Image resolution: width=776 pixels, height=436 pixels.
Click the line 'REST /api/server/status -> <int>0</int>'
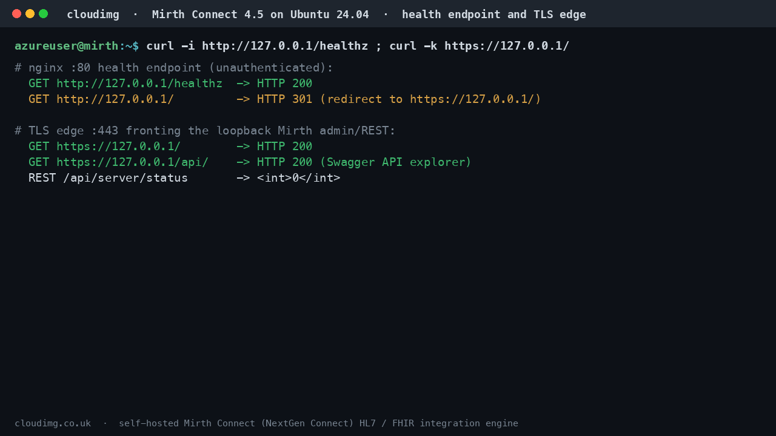[x=184, y=178]
